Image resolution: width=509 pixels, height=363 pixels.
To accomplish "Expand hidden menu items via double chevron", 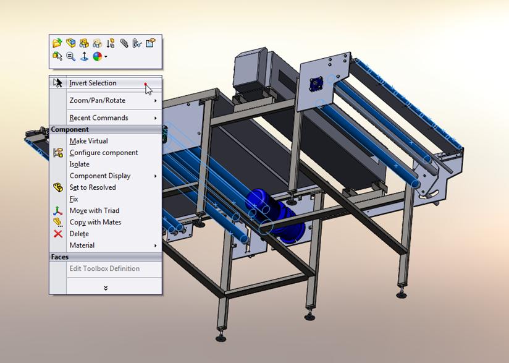I will tap(105, 286).
